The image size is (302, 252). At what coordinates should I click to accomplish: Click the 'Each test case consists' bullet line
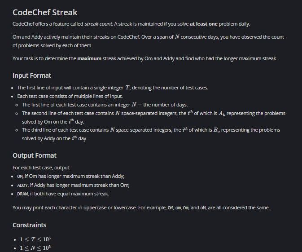(x=70, y=96)
